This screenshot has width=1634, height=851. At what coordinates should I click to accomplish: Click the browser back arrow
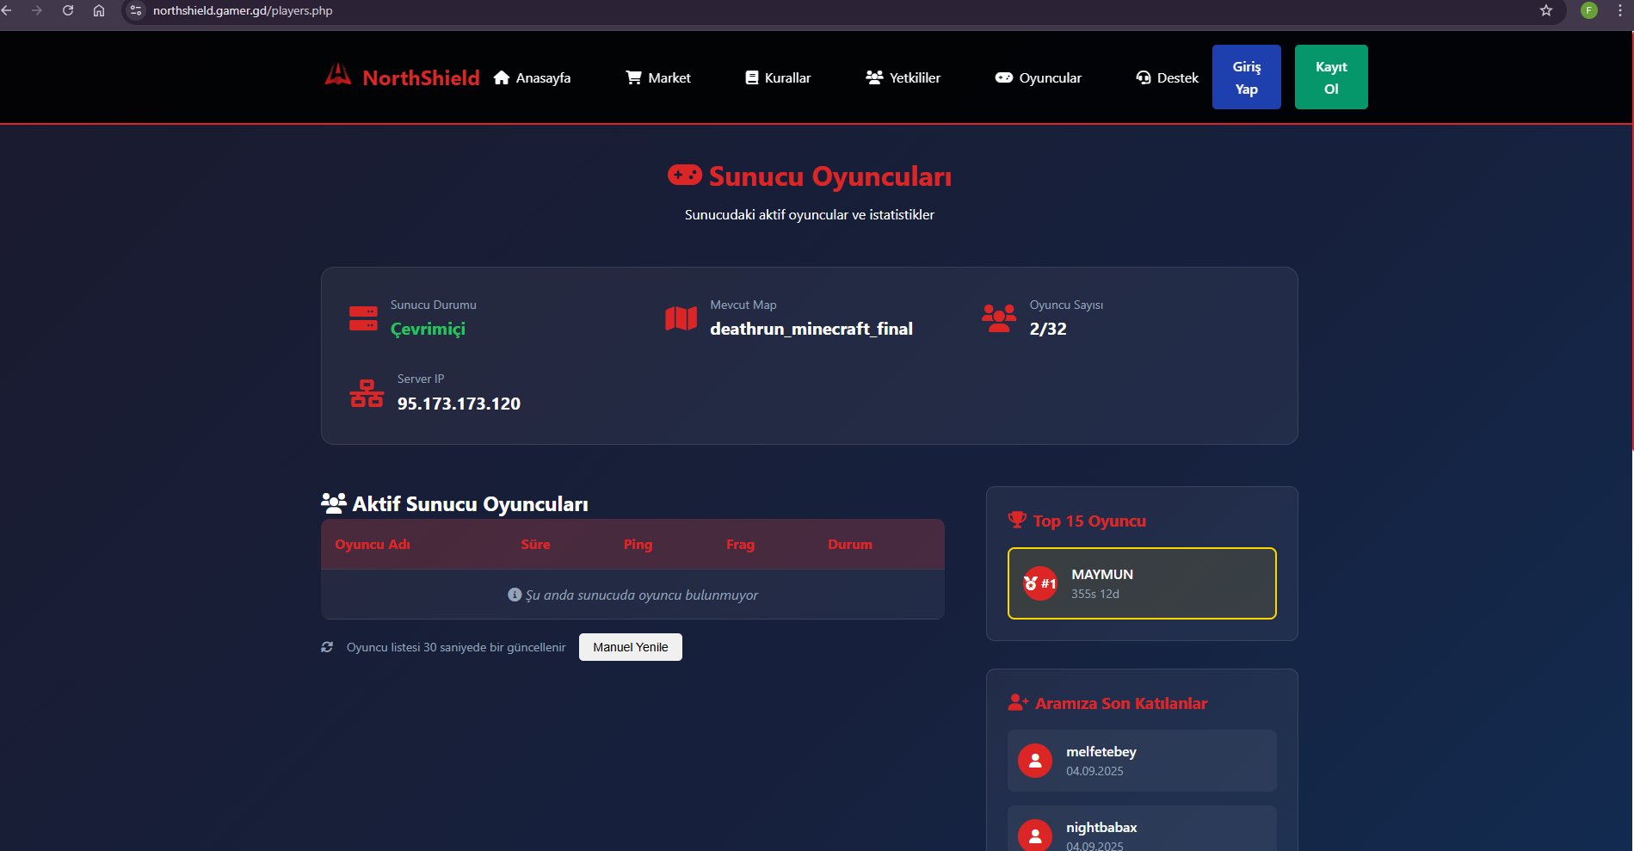(x=7, y=10)
